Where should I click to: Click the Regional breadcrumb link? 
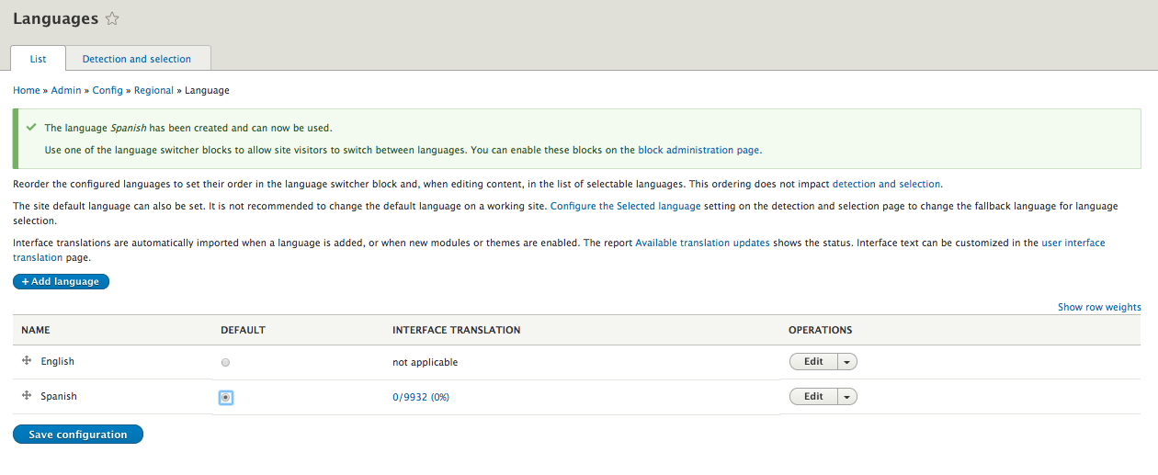point(153,90)
